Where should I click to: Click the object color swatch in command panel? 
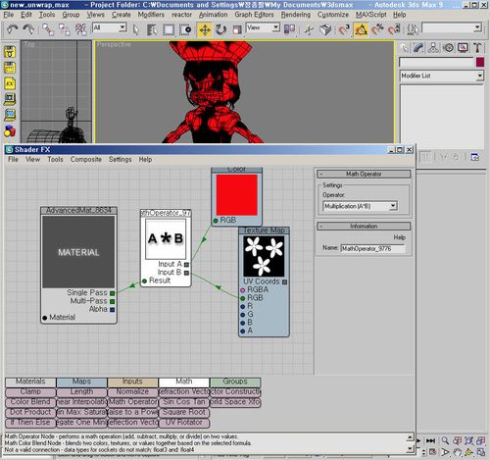(x=480, y=62)
